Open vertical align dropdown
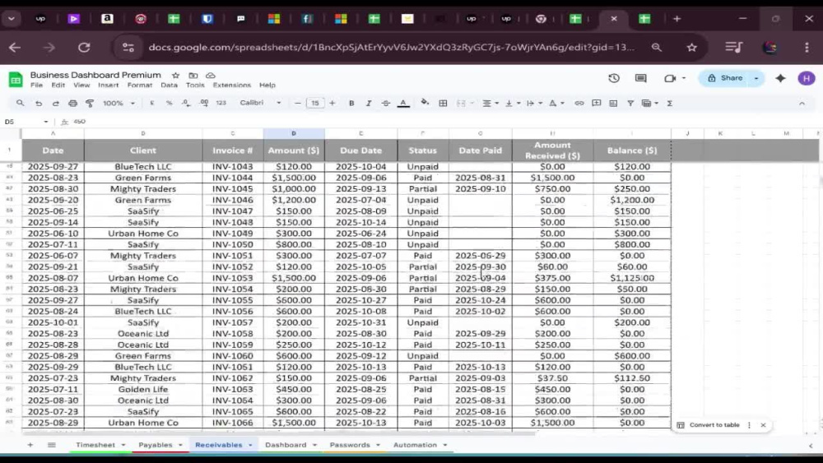Image resolution: width=823 pixels, height=463 pixels. click(x=512, y=104)
